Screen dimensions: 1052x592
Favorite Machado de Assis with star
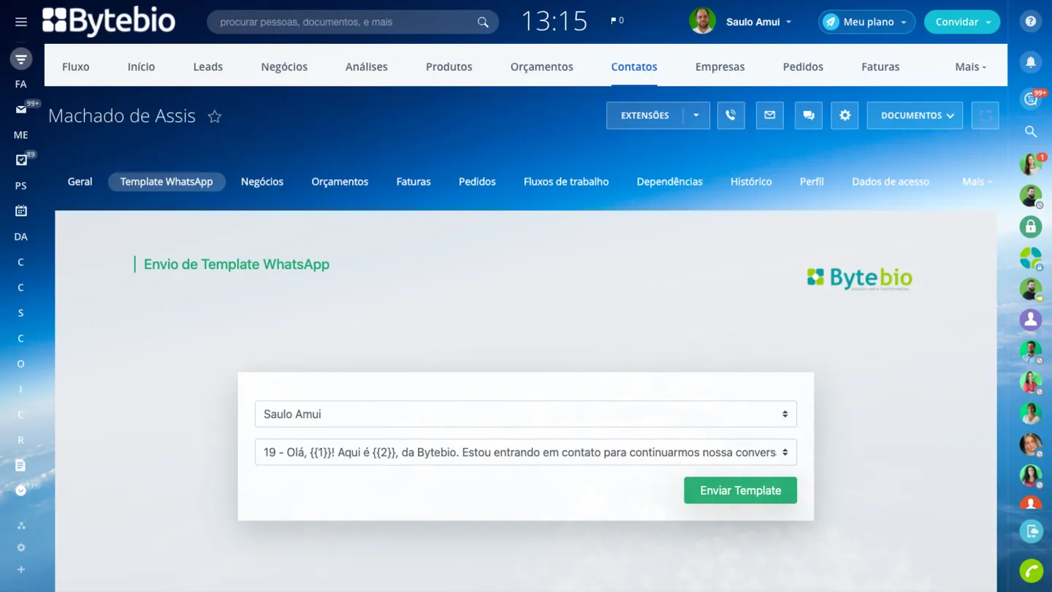coord(214,116)
